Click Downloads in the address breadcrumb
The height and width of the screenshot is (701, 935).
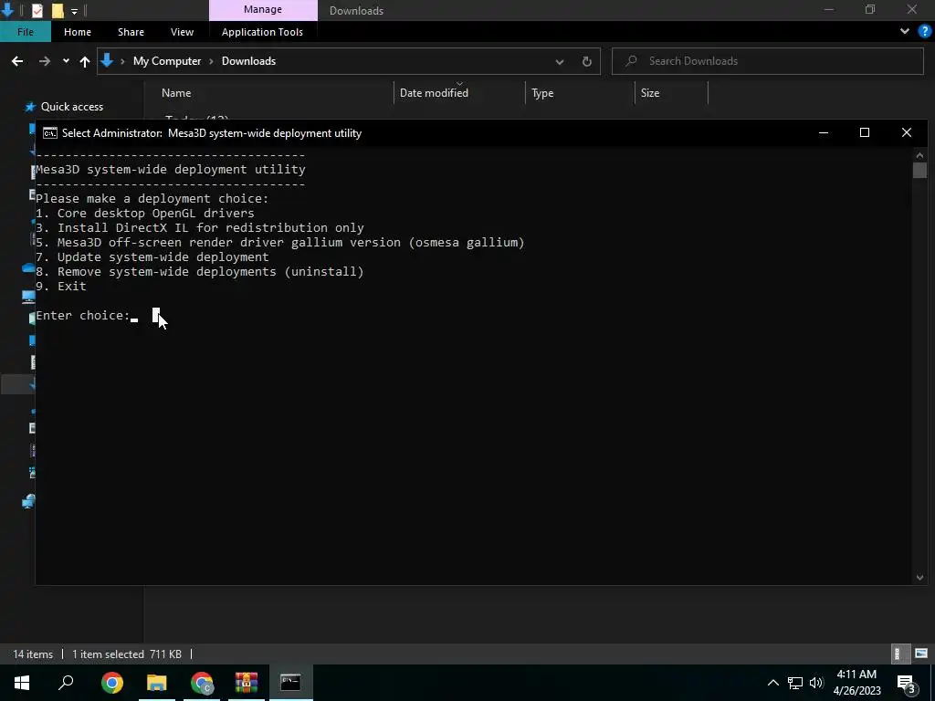click(248, 61)
